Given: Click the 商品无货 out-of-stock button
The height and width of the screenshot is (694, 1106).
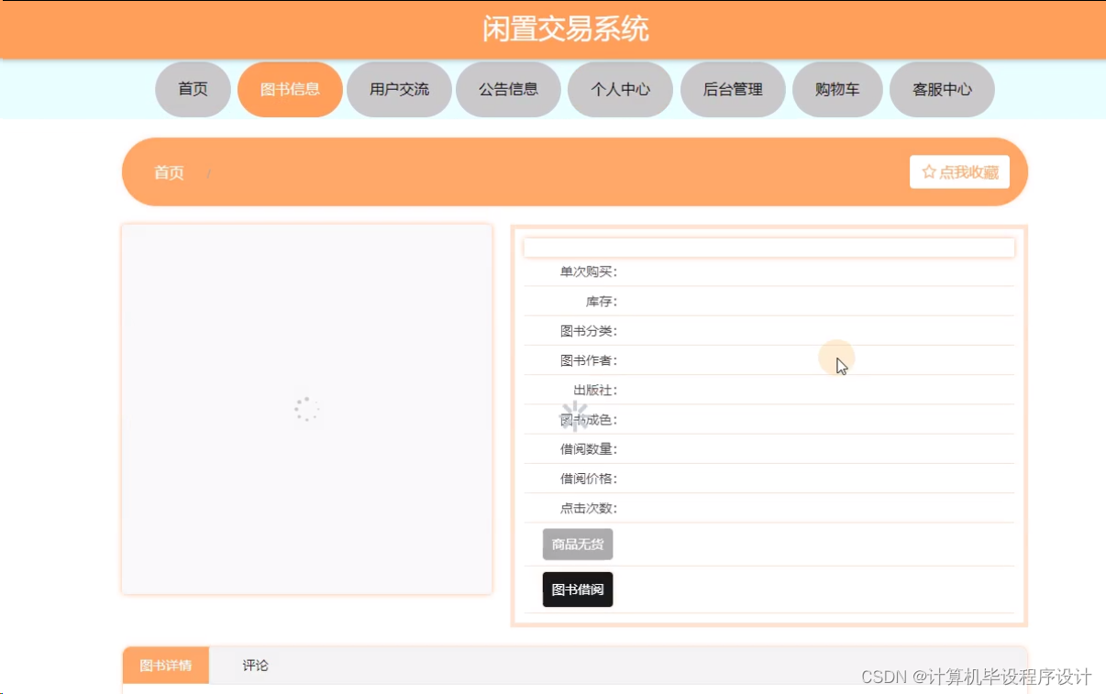Looking at the screenshot, I should pyautogui.click(x=577, y=544).
